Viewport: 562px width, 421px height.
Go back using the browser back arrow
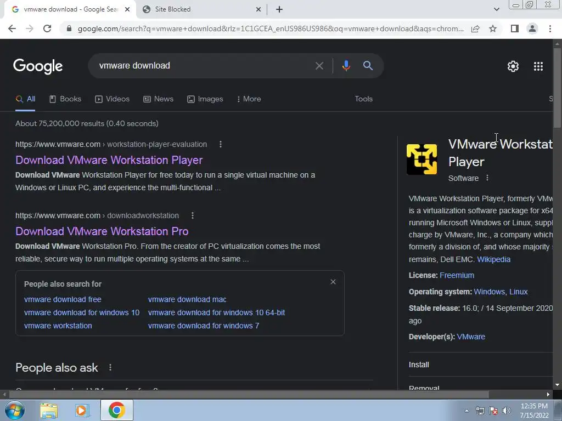point(12,29)
